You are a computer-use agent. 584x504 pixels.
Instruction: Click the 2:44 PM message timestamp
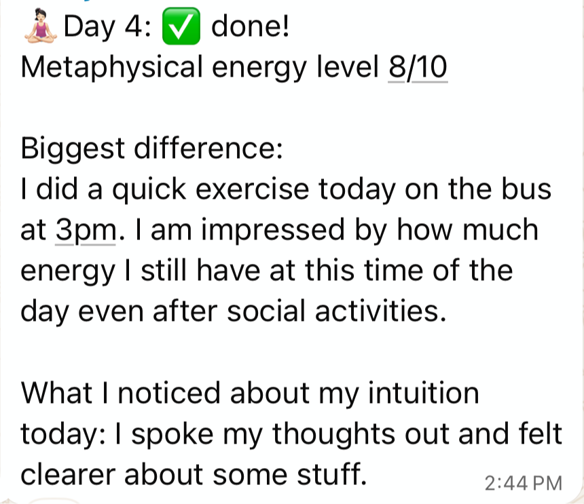click(x=523, y=484)
